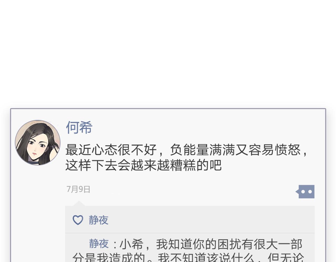
Task: Tap the pointer triangle atop the comment box
Action: point(78,204)
